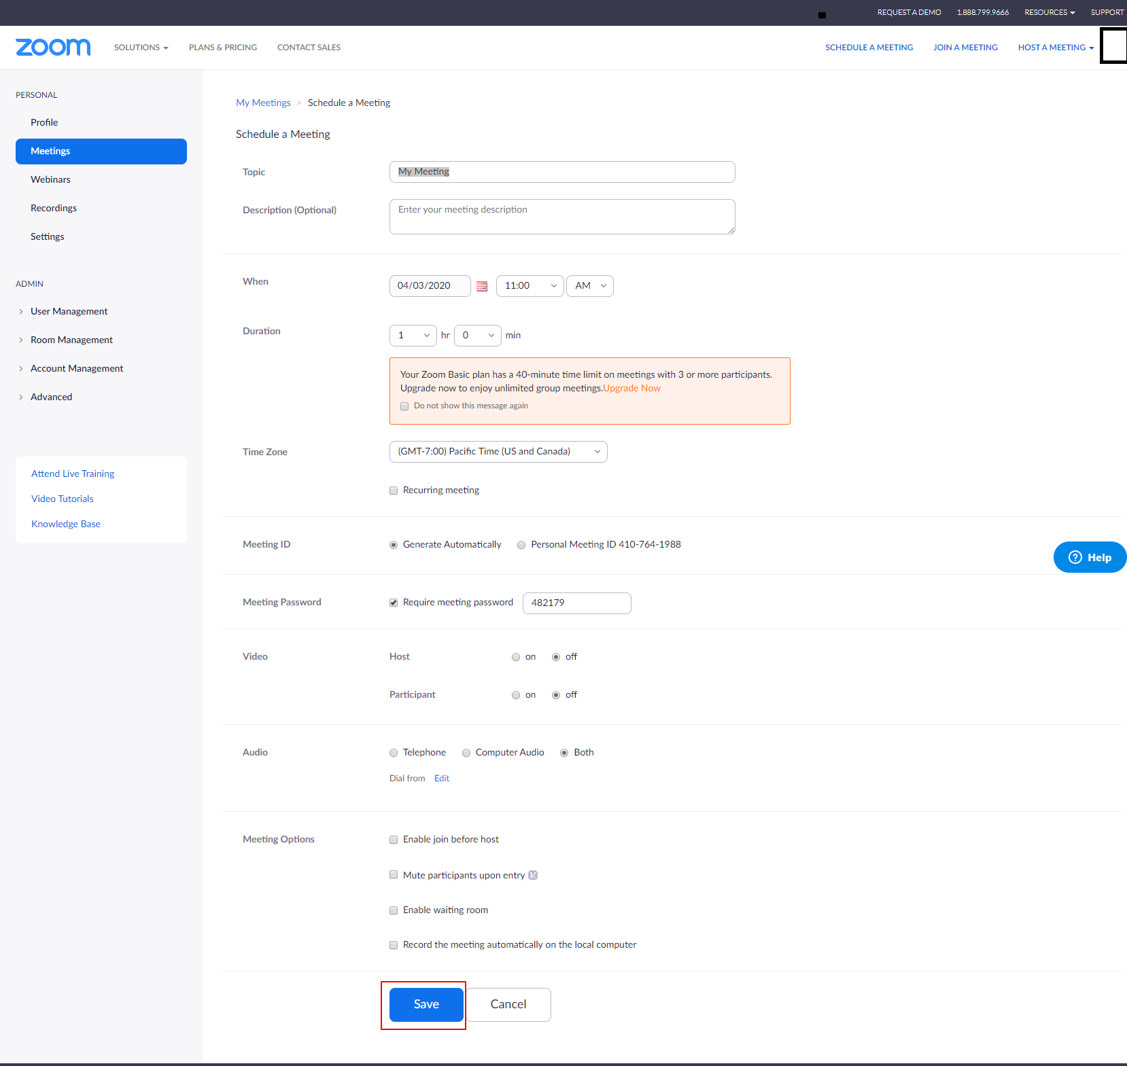Image resolution: width=1127 pixels, height=1066 pixels.
Task: Open the AM/PM dropdown
Action: point(589,286)
